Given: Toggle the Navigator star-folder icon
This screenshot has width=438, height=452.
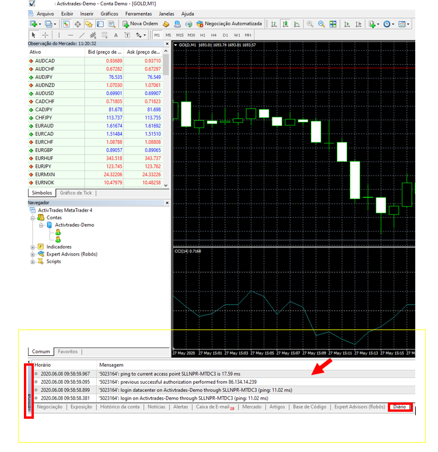Looking at the screenshot, I should click(89, 24).
